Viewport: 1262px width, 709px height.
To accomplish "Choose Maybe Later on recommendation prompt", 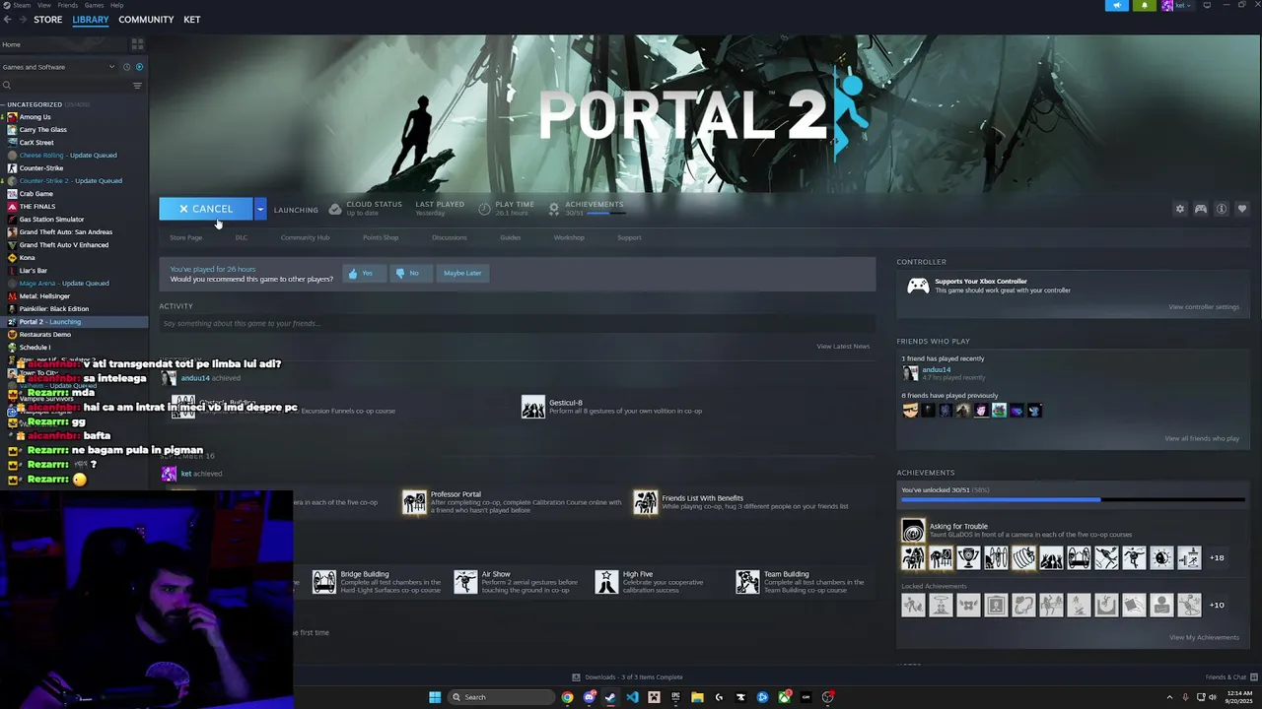I will [462, 273].
